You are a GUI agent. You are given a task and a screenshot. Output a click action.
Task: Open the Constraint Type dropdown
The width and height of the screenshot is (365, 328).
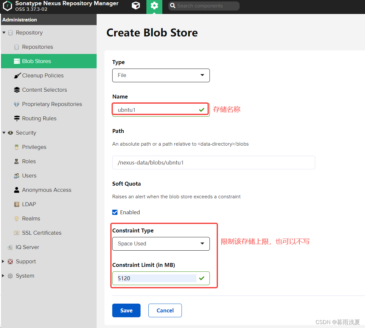coord(161,243)
